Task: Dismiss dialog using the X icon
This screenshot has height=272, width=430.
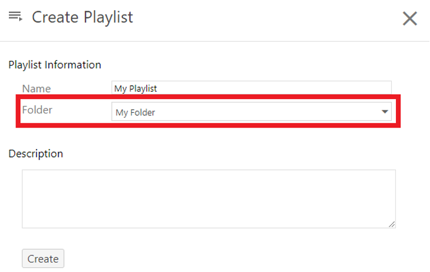Action: point(410,18)
